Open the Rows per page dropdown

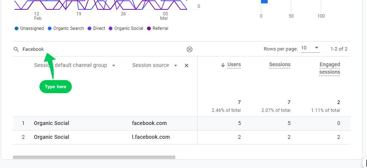pos(310,48)
